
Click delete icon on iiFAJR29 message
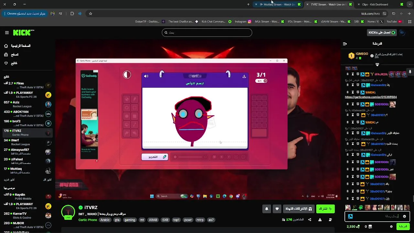click(x=348, y=74)
